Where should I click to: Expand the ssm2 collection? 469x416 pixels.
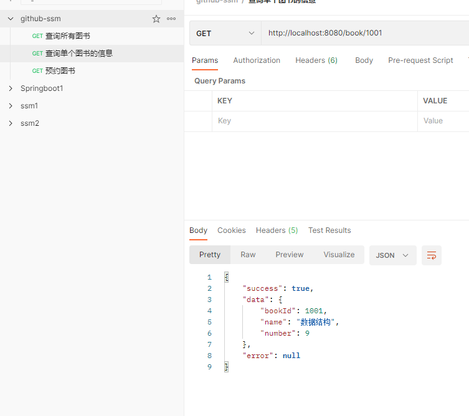pyautogui.click(x=11, y=123)
